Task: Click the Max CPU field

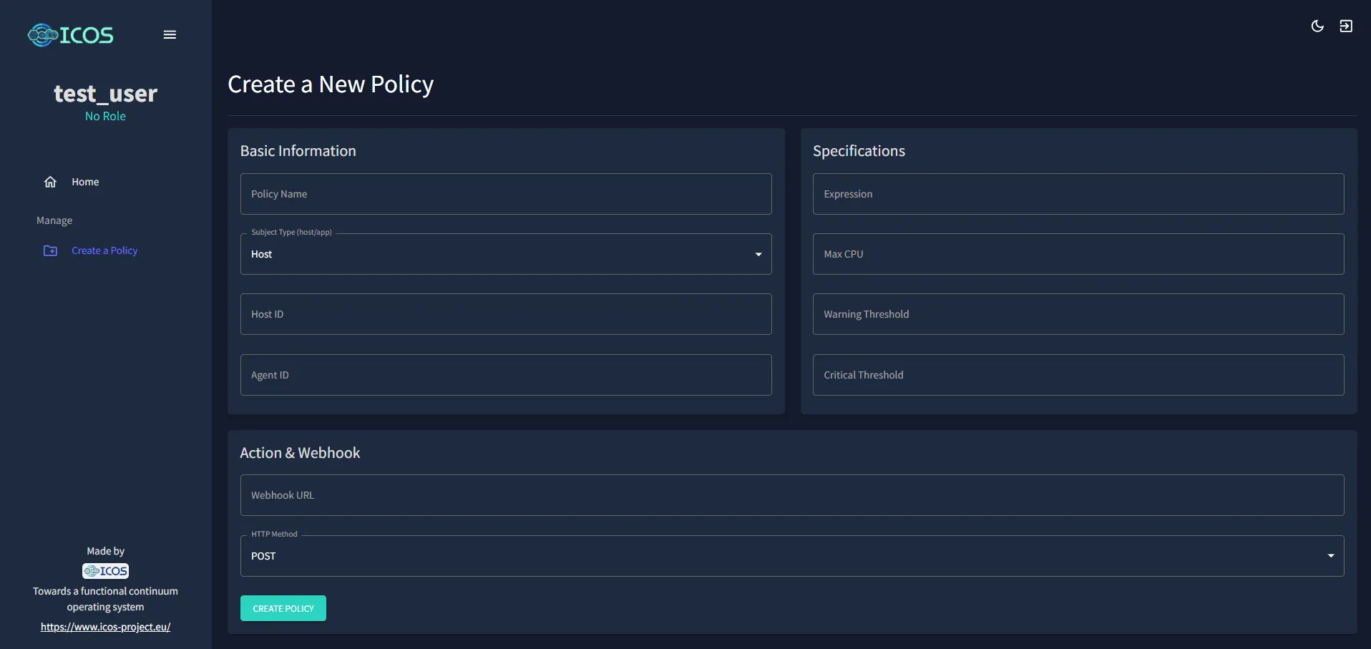Action: [x=1078, y=254]
